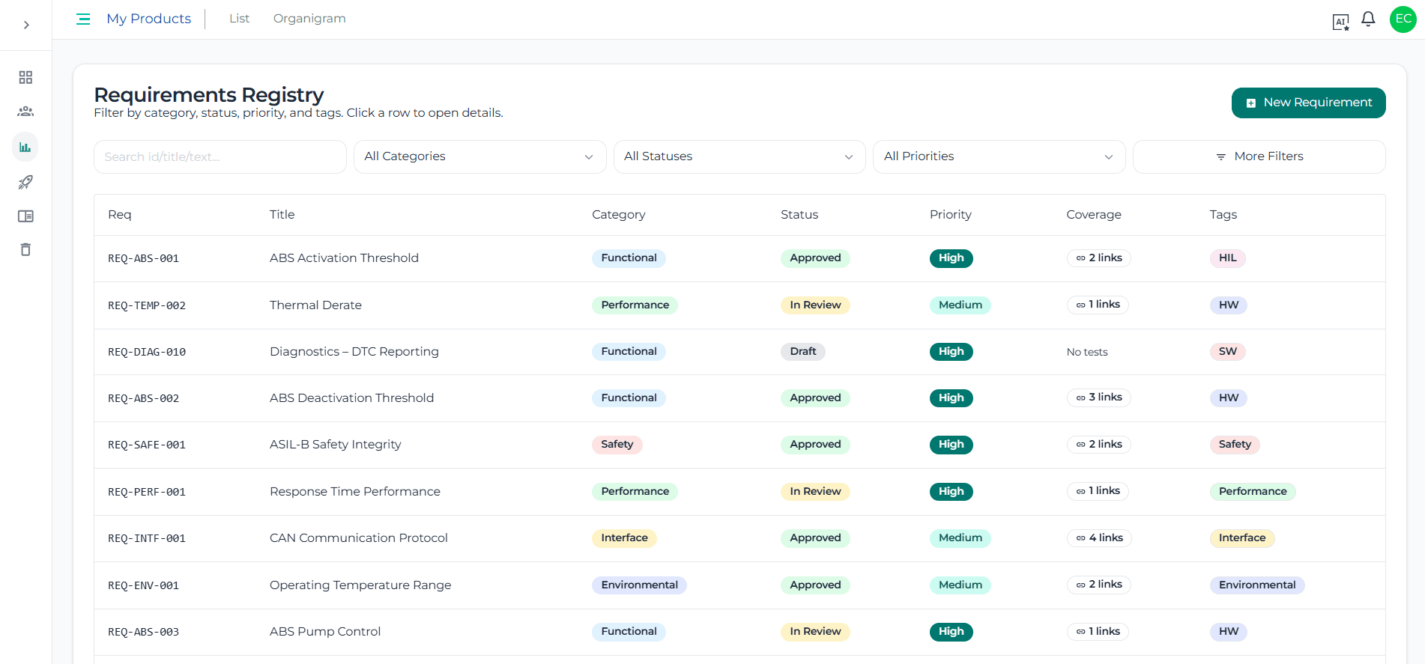Viewport: 1425px width, 664px height.
Task: Open the All Statuses dropdown
Action: tap(739, 156)
